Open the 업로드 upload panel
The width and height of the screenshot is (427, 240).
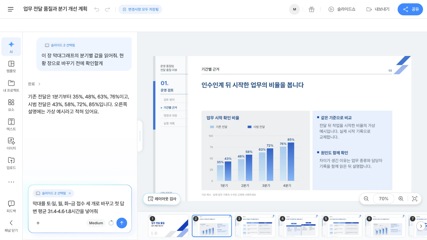click(x=11, y=163)
